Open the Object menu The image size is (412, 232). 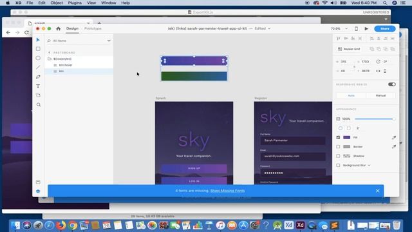pos(57,3)
